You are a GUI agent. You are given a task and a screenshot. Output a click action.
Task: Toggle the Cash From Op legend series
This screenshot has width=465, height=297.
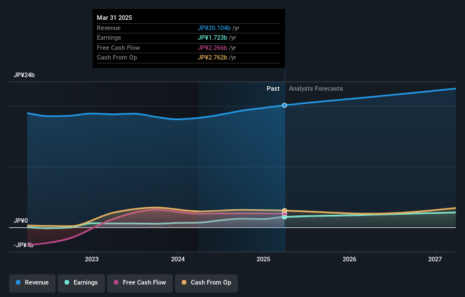(x=206, y=283)
